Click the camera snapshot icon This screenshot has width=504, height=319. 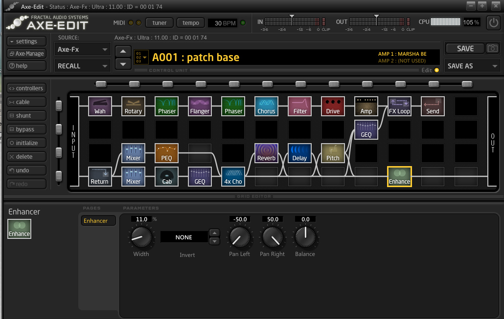pos(492,48)
